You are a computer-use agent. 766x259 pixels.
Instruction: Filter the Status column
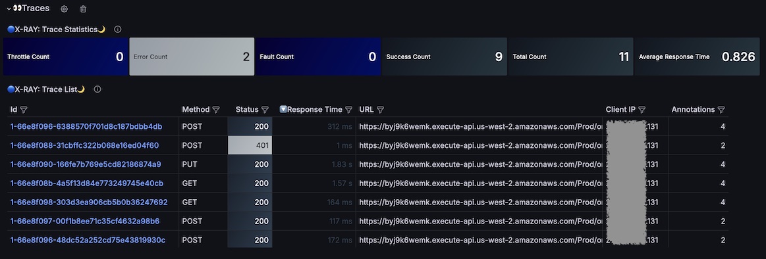point(265,110)
